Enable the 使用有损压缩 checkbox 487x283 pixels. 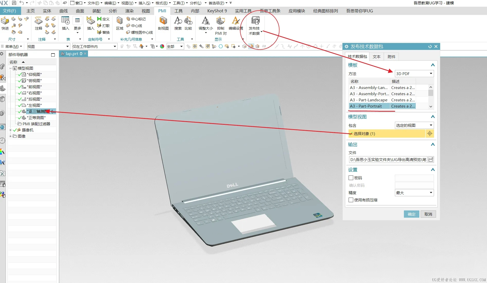[351, 200]
